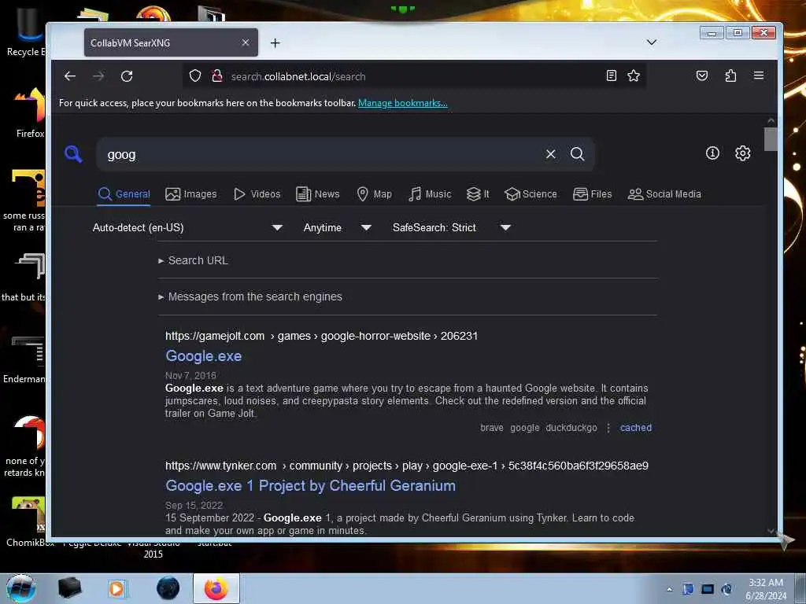The height and width of the screenshot is (604, 806).
Task: Clear the search query with X icon
Action: click(x=550, y=154)
